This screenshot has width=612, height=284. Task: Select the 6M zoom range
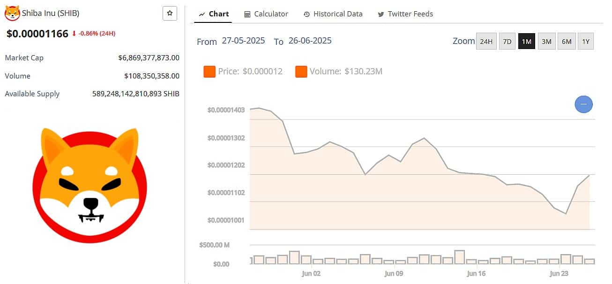point(567,41)
